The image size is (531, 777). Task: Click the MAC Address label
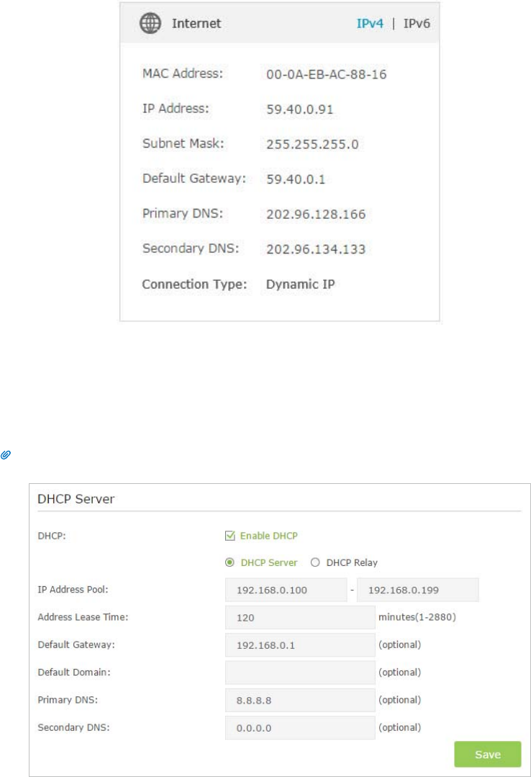[182, 73]
